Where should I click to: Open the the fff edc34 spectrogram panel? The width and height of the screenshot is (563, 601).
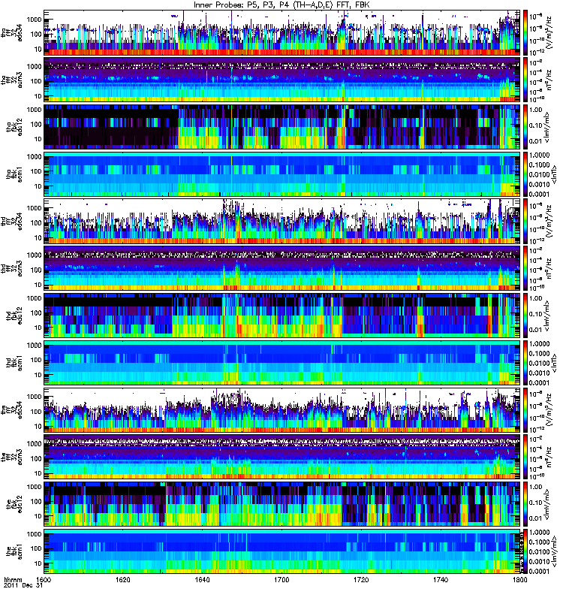tap(282, 409)
